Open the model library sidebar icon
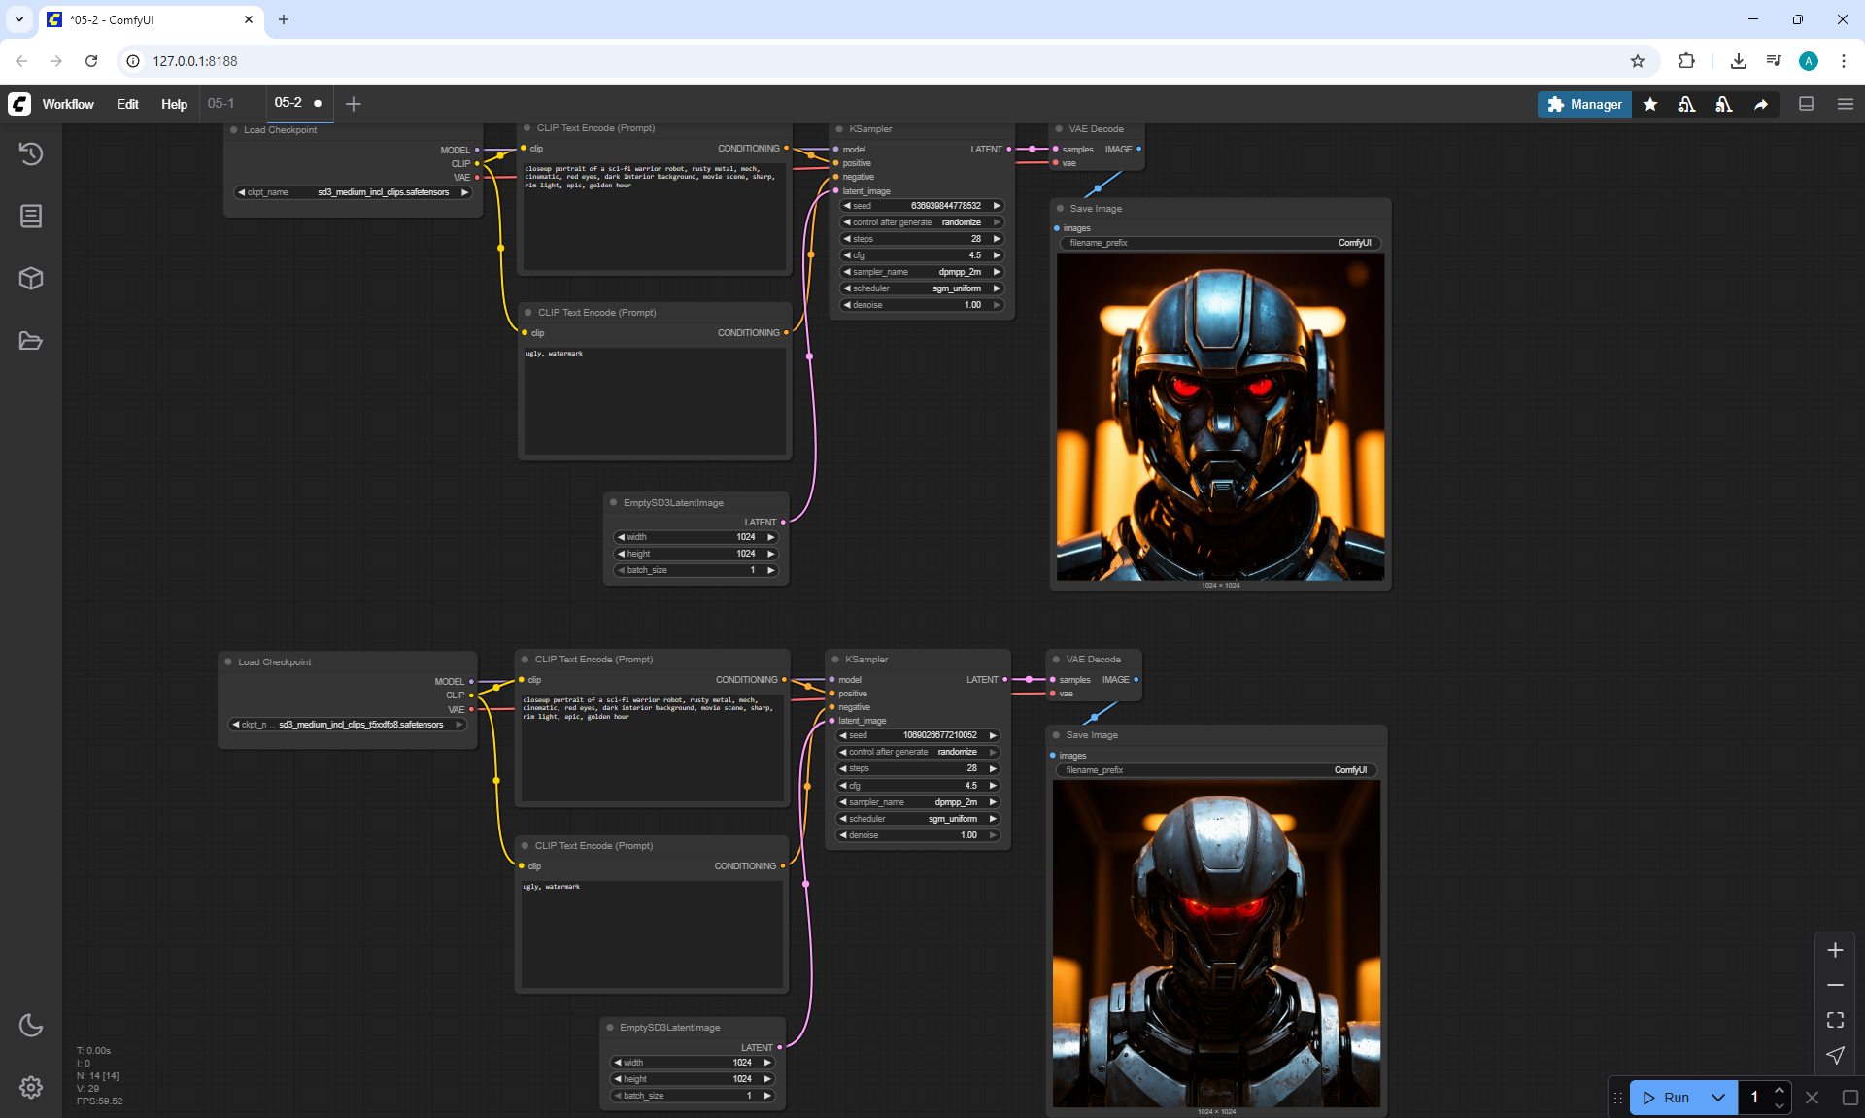1865x1118 pixels. pos(31,216)
